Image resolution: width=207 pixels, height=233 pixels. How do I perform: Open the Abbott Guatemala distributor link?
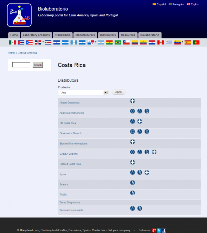[x=69, y=103]
